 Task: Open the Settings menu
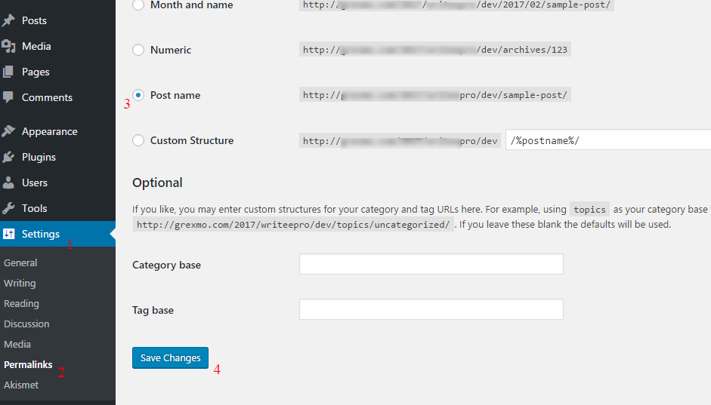(x=57, y=234)
